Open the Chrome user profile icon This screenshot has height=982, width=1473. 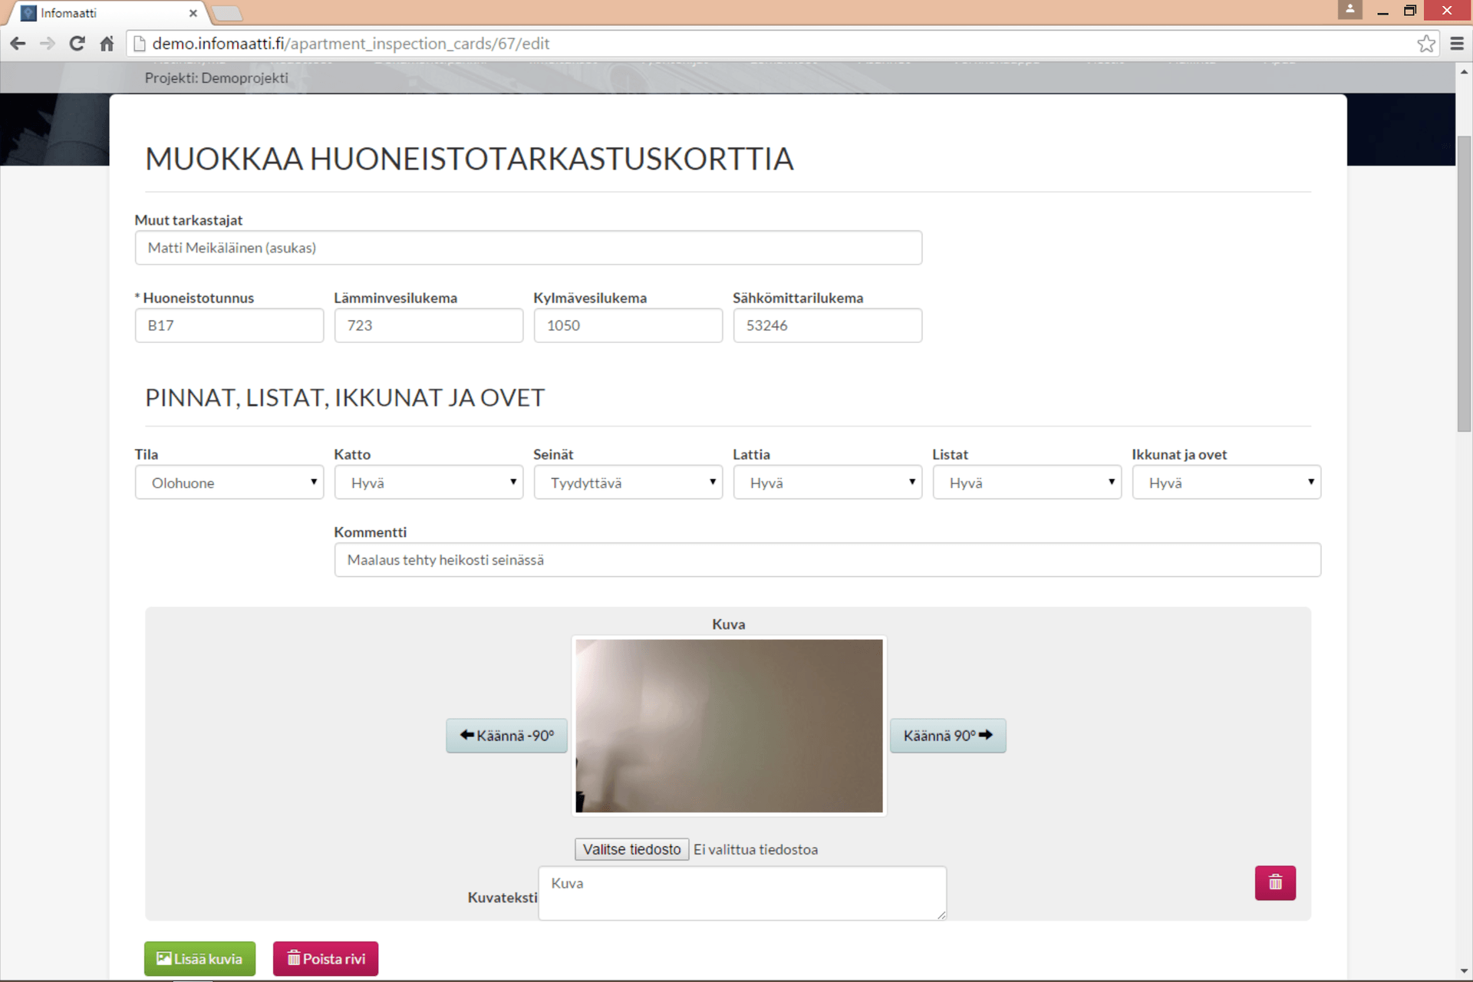click(x=1350, y=9)
